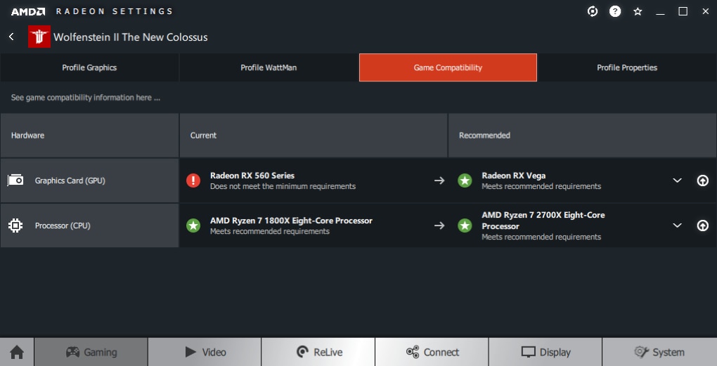Screen dimensions: 717x366
Task: Click the Recommended column header
Action: click(x=582, y=136)
